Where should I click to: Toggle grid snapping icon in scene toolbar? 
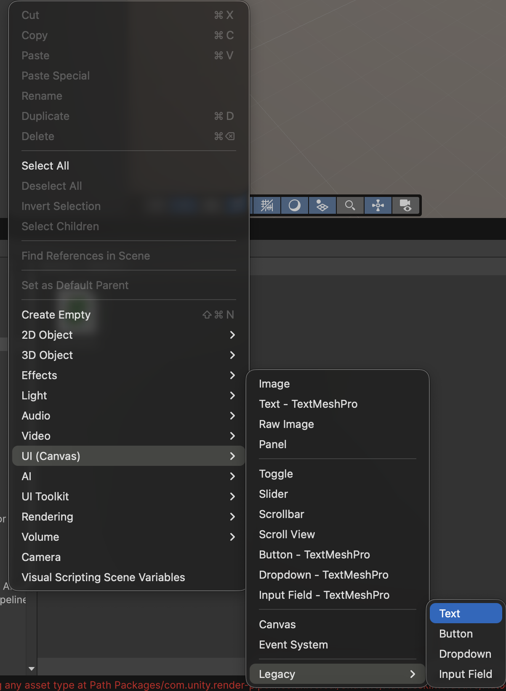[267, 205]
